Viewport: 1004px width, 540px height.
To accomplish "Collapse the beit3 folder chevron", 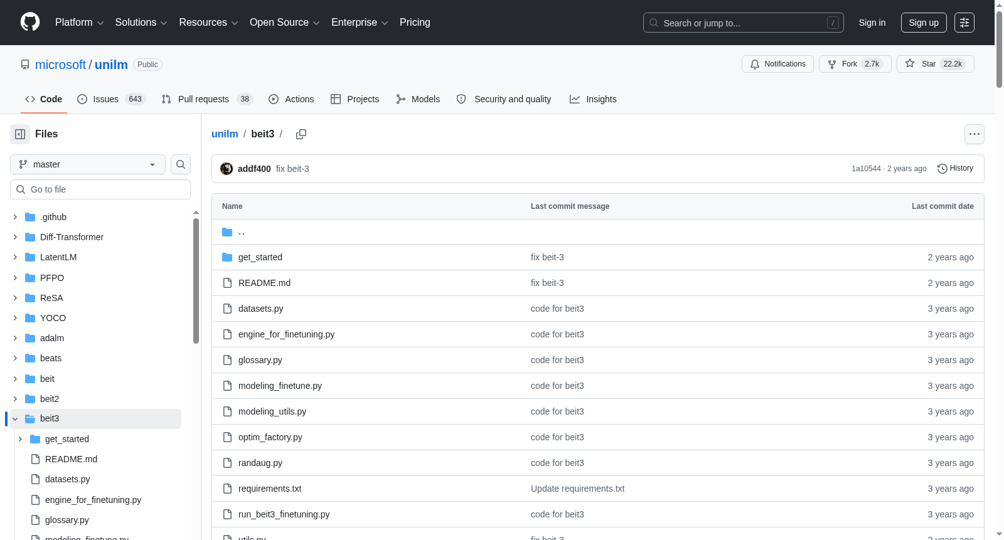I will tap(15, 418).
